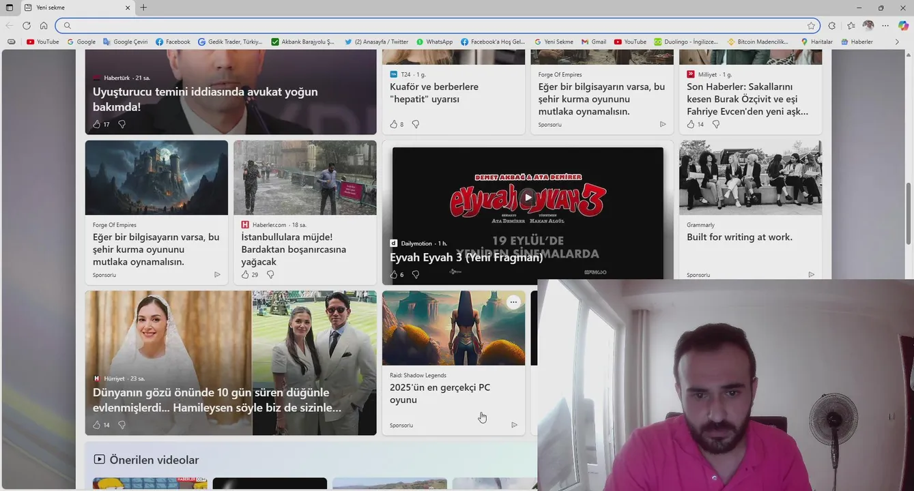
Task: Dislike the Eyvah Eyvah 3 video
Action: tap(415, 274)
